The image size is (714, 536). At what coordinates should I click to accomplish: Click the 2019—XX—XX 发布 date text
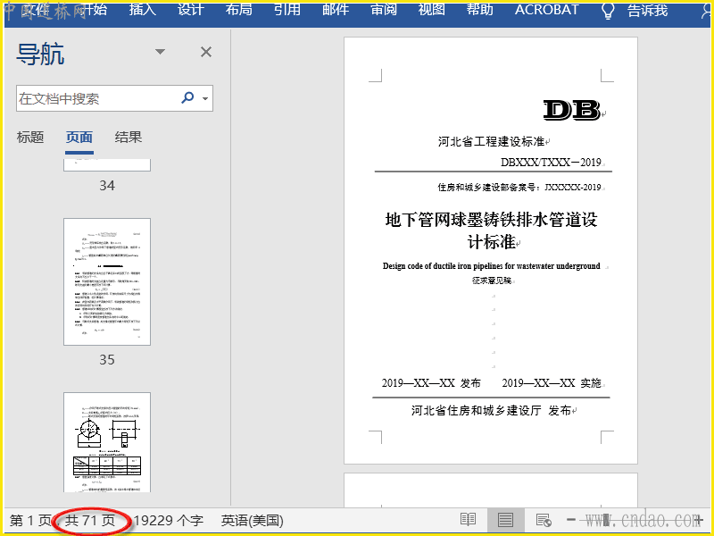tap(431, 383)
